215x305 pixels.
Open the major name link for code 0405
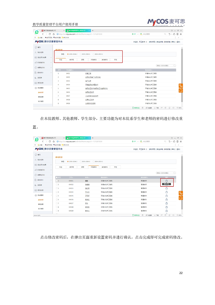[97, 88]
